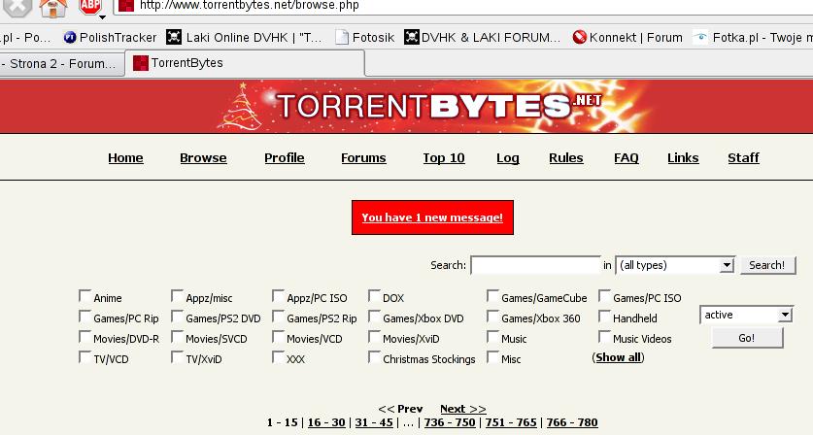Check the Handheld checkbox
The height and width of the screenshot is (435, 813).
(x=604, y=317)
